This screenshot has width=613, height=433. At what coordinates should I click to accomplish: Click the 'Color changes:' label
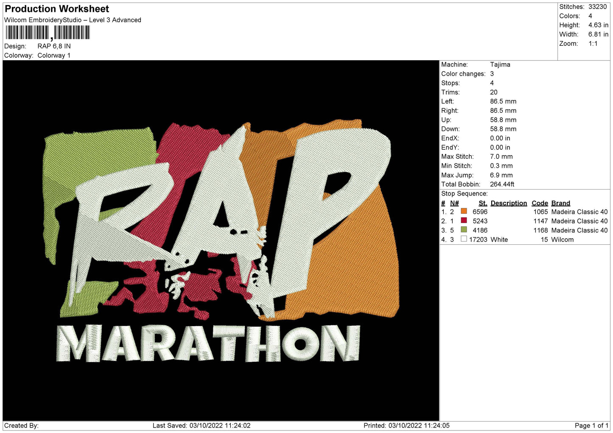[463, 74]
